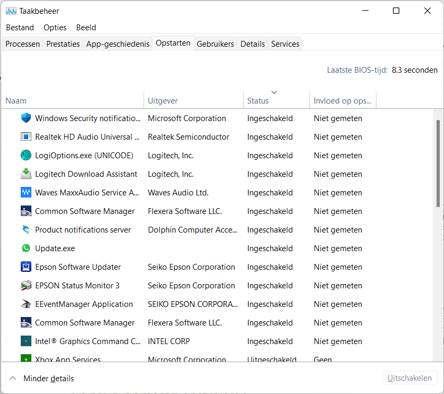Select the Update.exe entry

(x=55, y=249)
